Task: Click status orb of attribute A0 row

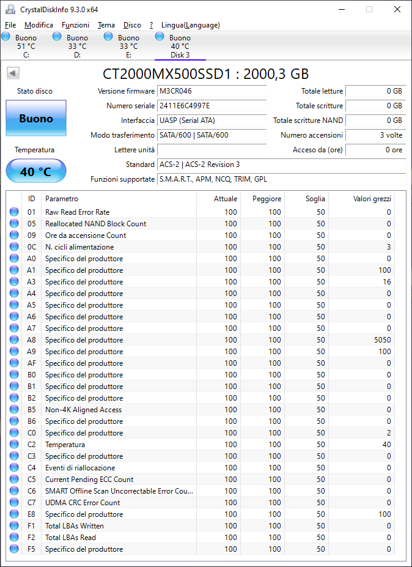Action: pos(14,259)
